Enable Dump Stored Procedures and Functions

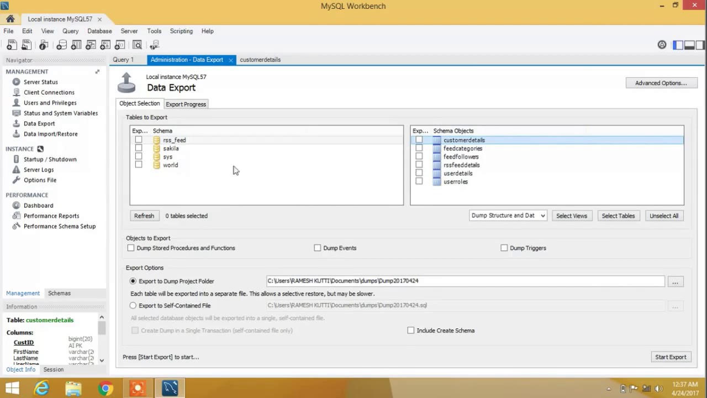(131, 248)
